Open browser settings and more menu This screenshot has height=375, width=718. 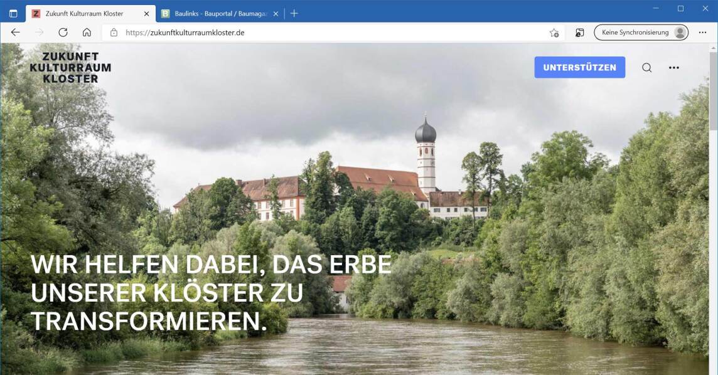tap(702, 33)
